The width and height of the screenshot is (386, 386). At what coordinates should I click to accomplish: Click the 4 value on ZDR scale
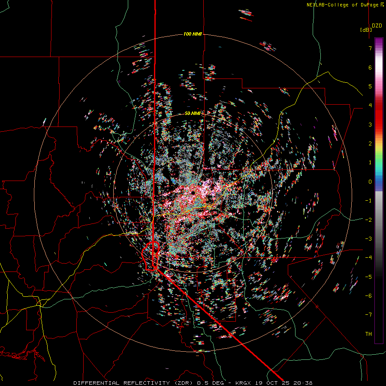click(370, 106)
